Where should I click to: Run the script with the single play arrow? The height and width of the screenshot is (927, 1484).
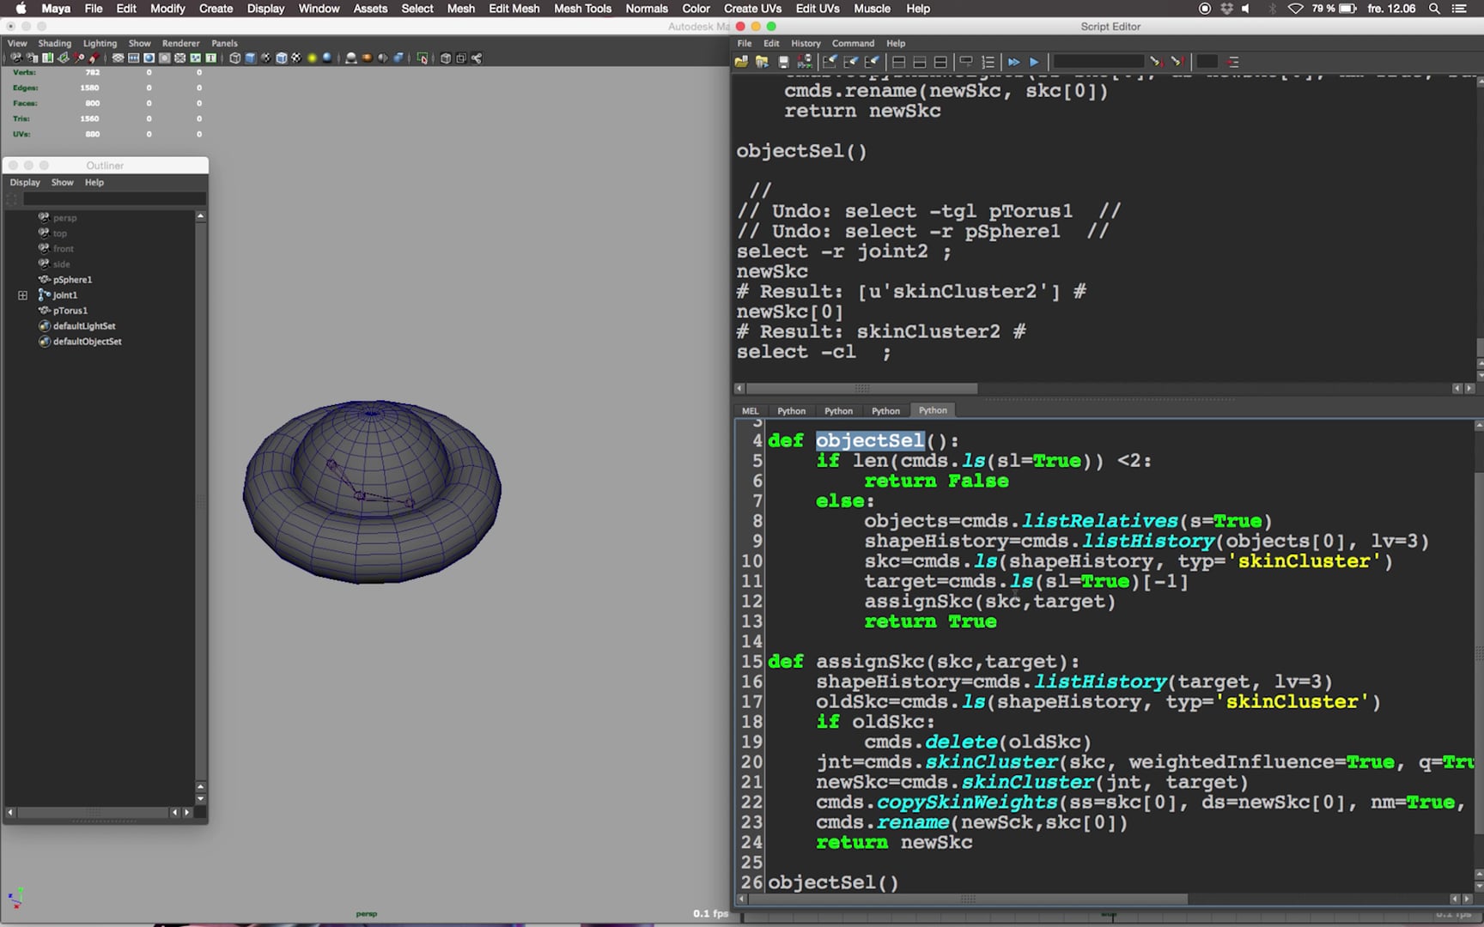(1034, 61)
